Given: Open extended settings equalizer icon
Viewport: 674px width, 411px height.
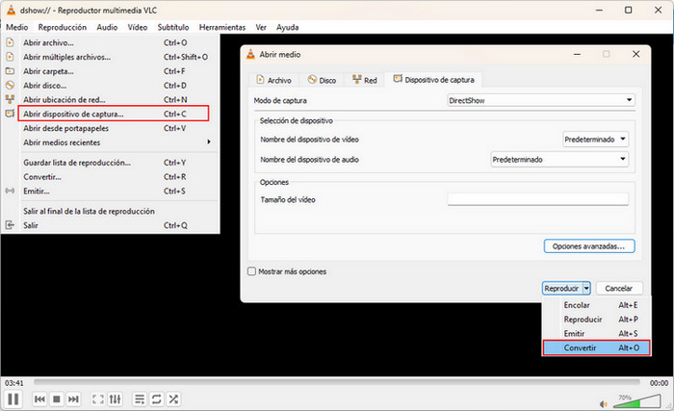Looking at the screenshot, I should (116, 399).
